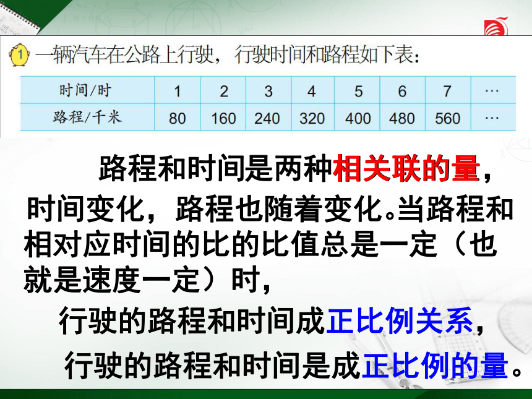The image size is (532, 399).
Task: Click distance cell with value 560
Action: (x=448, y=118)
